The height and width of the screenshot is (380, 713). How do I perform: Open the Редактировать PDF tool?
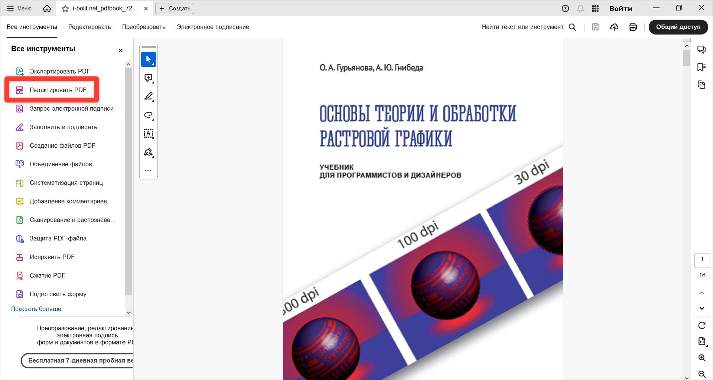58,90
